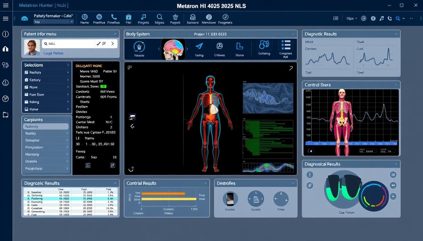The image size is (423, 241).
Task: Open the Silgre dropdown in top-right toolbar
Action: [x=352, y=19]
